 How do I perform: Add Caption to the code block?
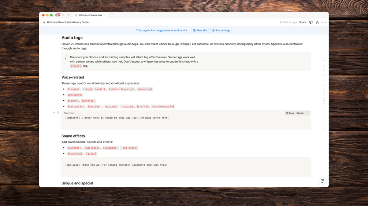[x=300, y=113]
